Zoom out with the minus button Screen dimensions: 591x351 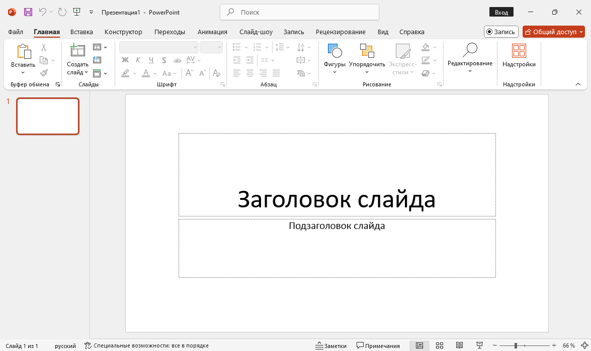point(495,345)
